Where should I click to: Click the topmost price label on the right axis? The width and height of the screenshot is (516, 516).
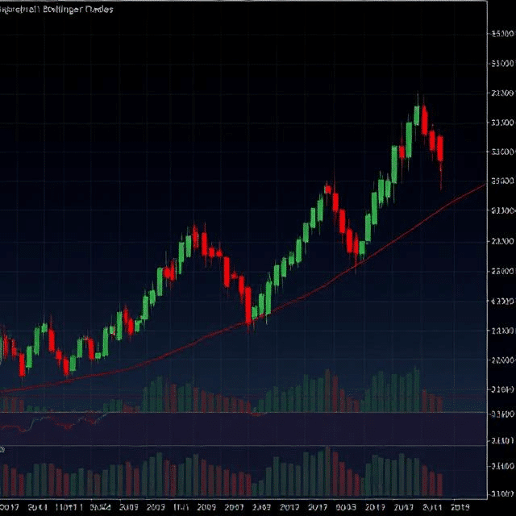click(x=501, y=34)
